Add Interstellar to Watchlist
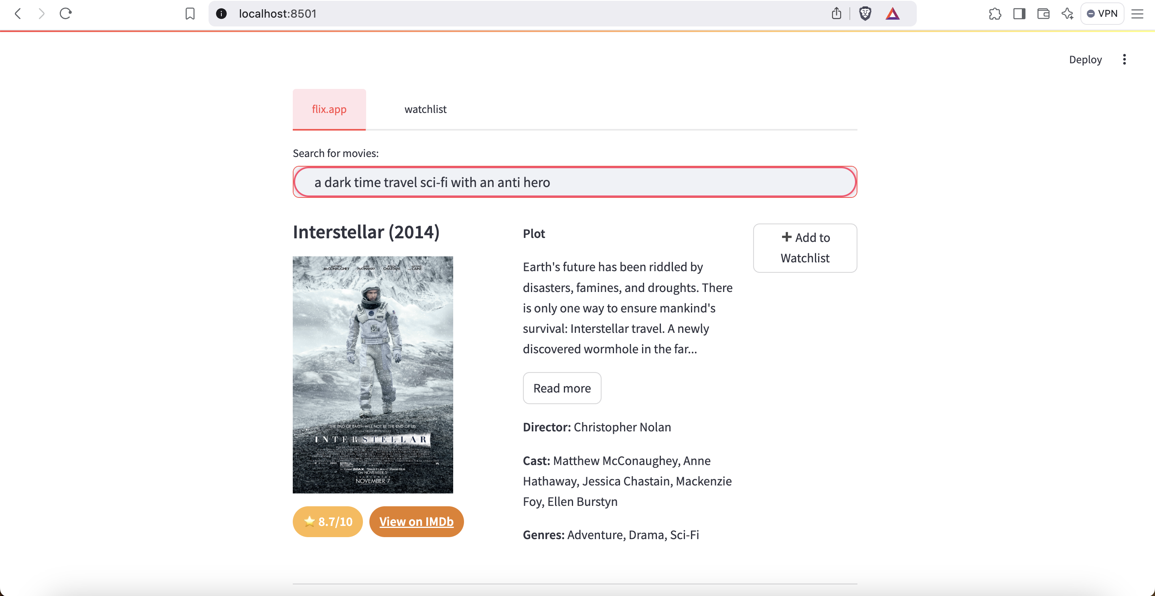 point(805,248)
